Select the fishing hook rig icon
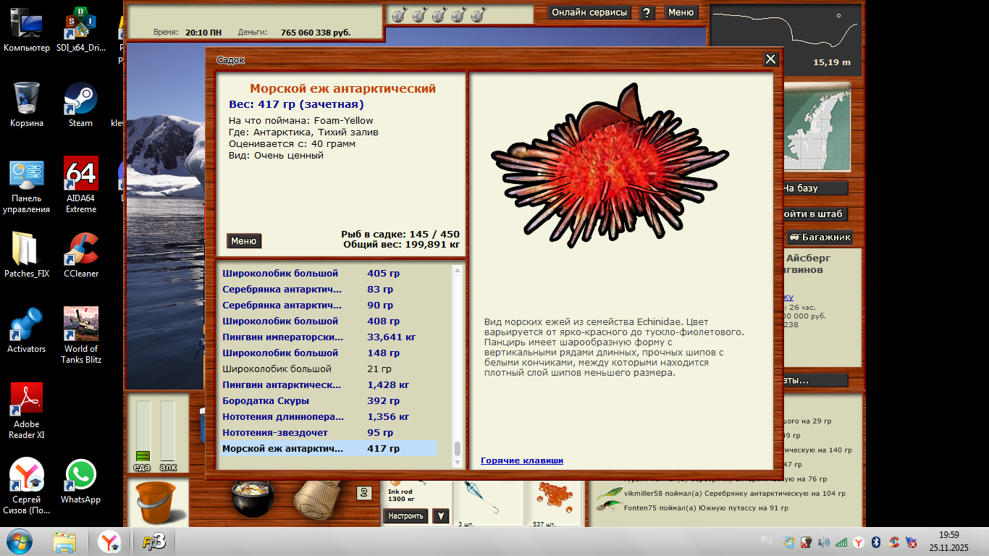Screen dimensions: 989x556 coord(478,497)
